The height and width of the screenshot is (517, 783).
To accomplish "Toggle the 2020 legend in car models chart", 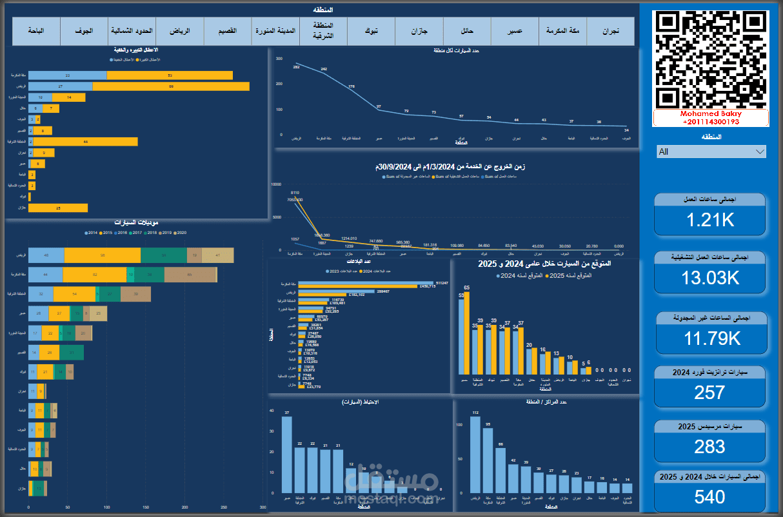I will [x=181, y=233].
